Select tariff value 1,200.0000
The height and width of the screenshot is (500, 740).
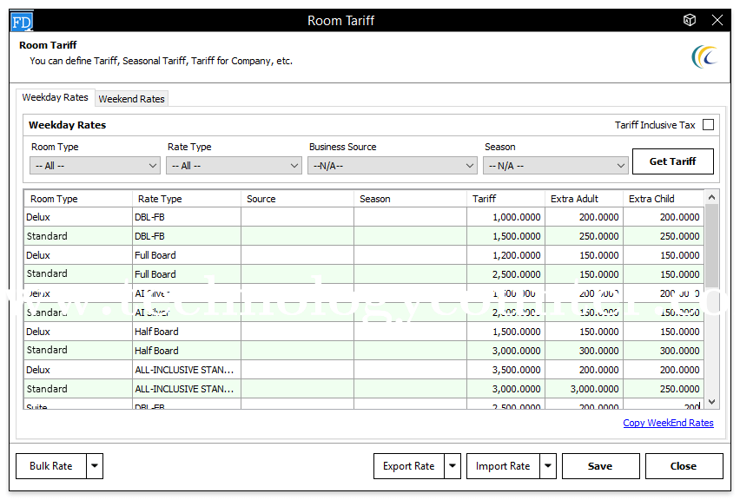[505, 255]
